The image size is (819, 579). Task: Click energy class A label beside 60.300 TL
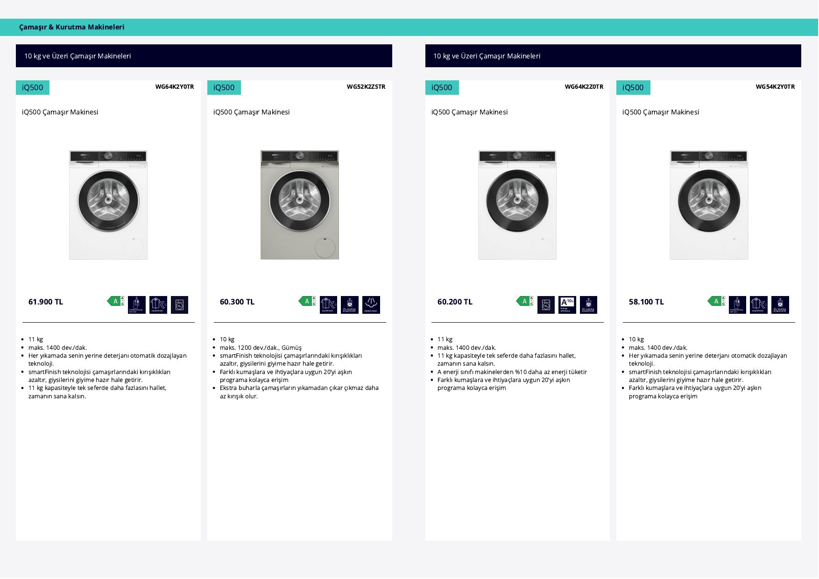[x=307, y=301]
